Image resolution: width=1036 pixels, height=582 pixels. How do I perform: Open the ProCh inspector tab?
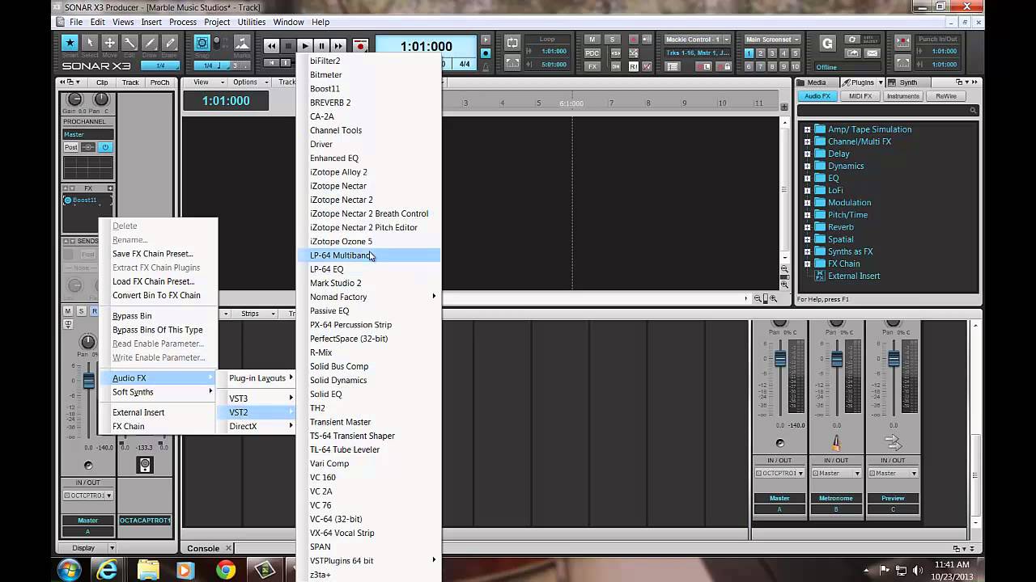[159, 82]
